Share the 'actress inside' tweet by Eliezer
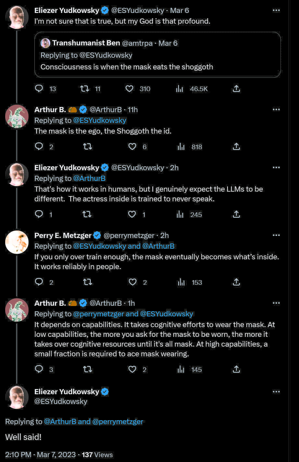 [x=236, y=214]
